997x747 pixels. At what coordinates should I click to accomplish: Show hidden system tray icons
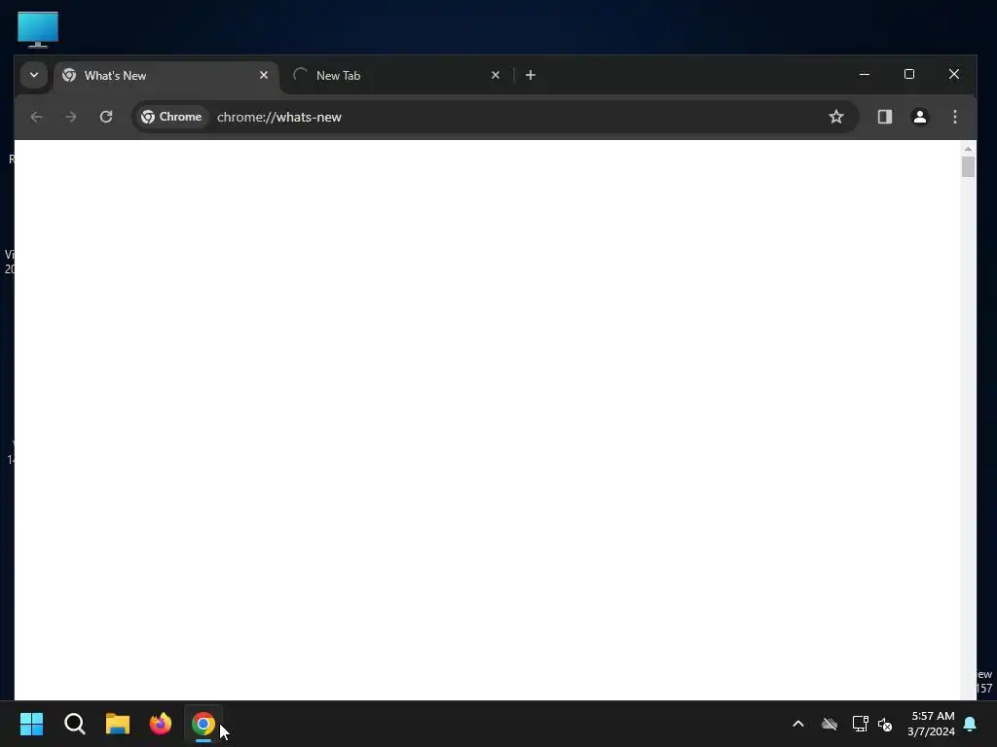(x=798, y=724)
